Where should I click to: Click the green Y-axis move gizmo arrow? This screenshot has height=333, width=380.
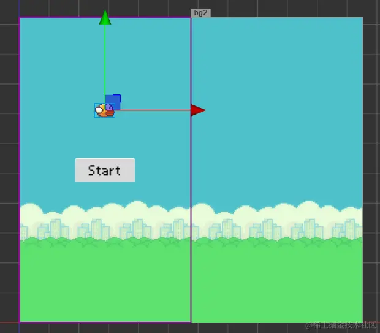(x=105, y=17)
